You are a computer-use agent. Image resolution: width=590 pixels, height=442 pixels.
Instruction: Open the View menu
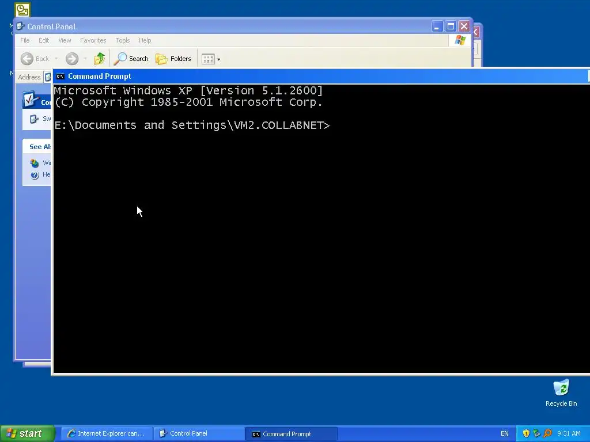65,40
